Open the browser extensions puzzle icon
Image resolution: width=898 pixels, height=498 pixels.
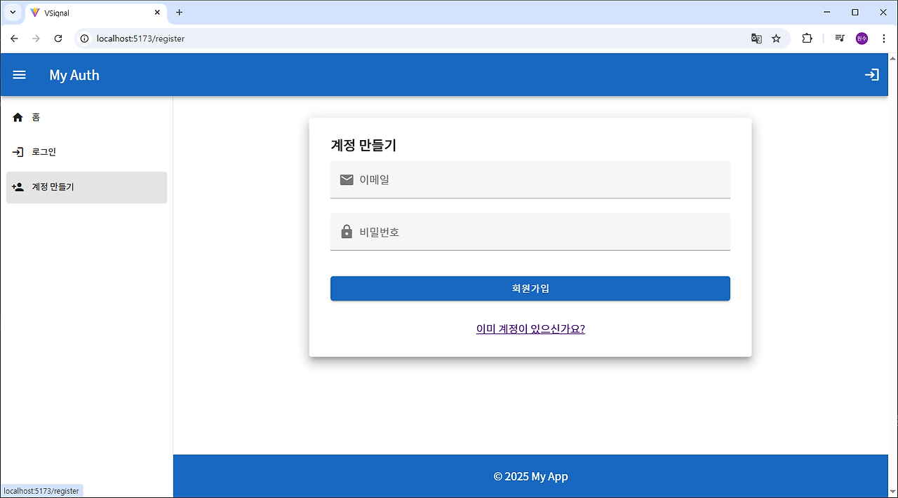click(807, 39)
